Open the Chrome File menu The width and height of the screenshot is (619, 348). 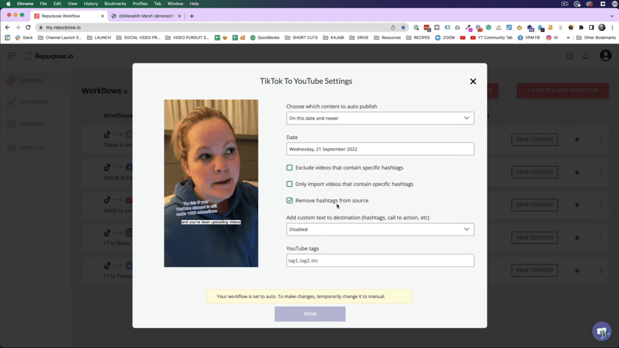click(44, 4)
